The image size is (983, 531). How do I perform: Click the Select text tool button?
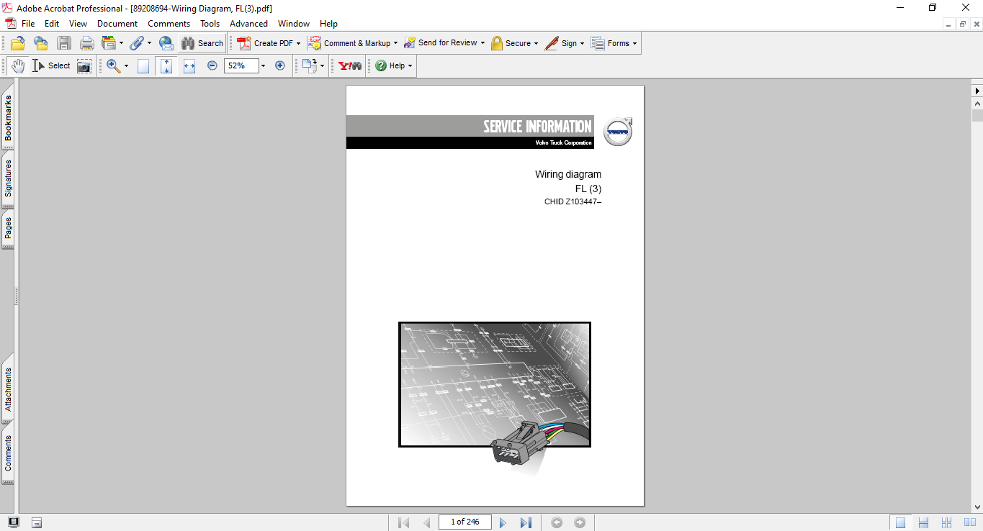(x=52, y=65)
